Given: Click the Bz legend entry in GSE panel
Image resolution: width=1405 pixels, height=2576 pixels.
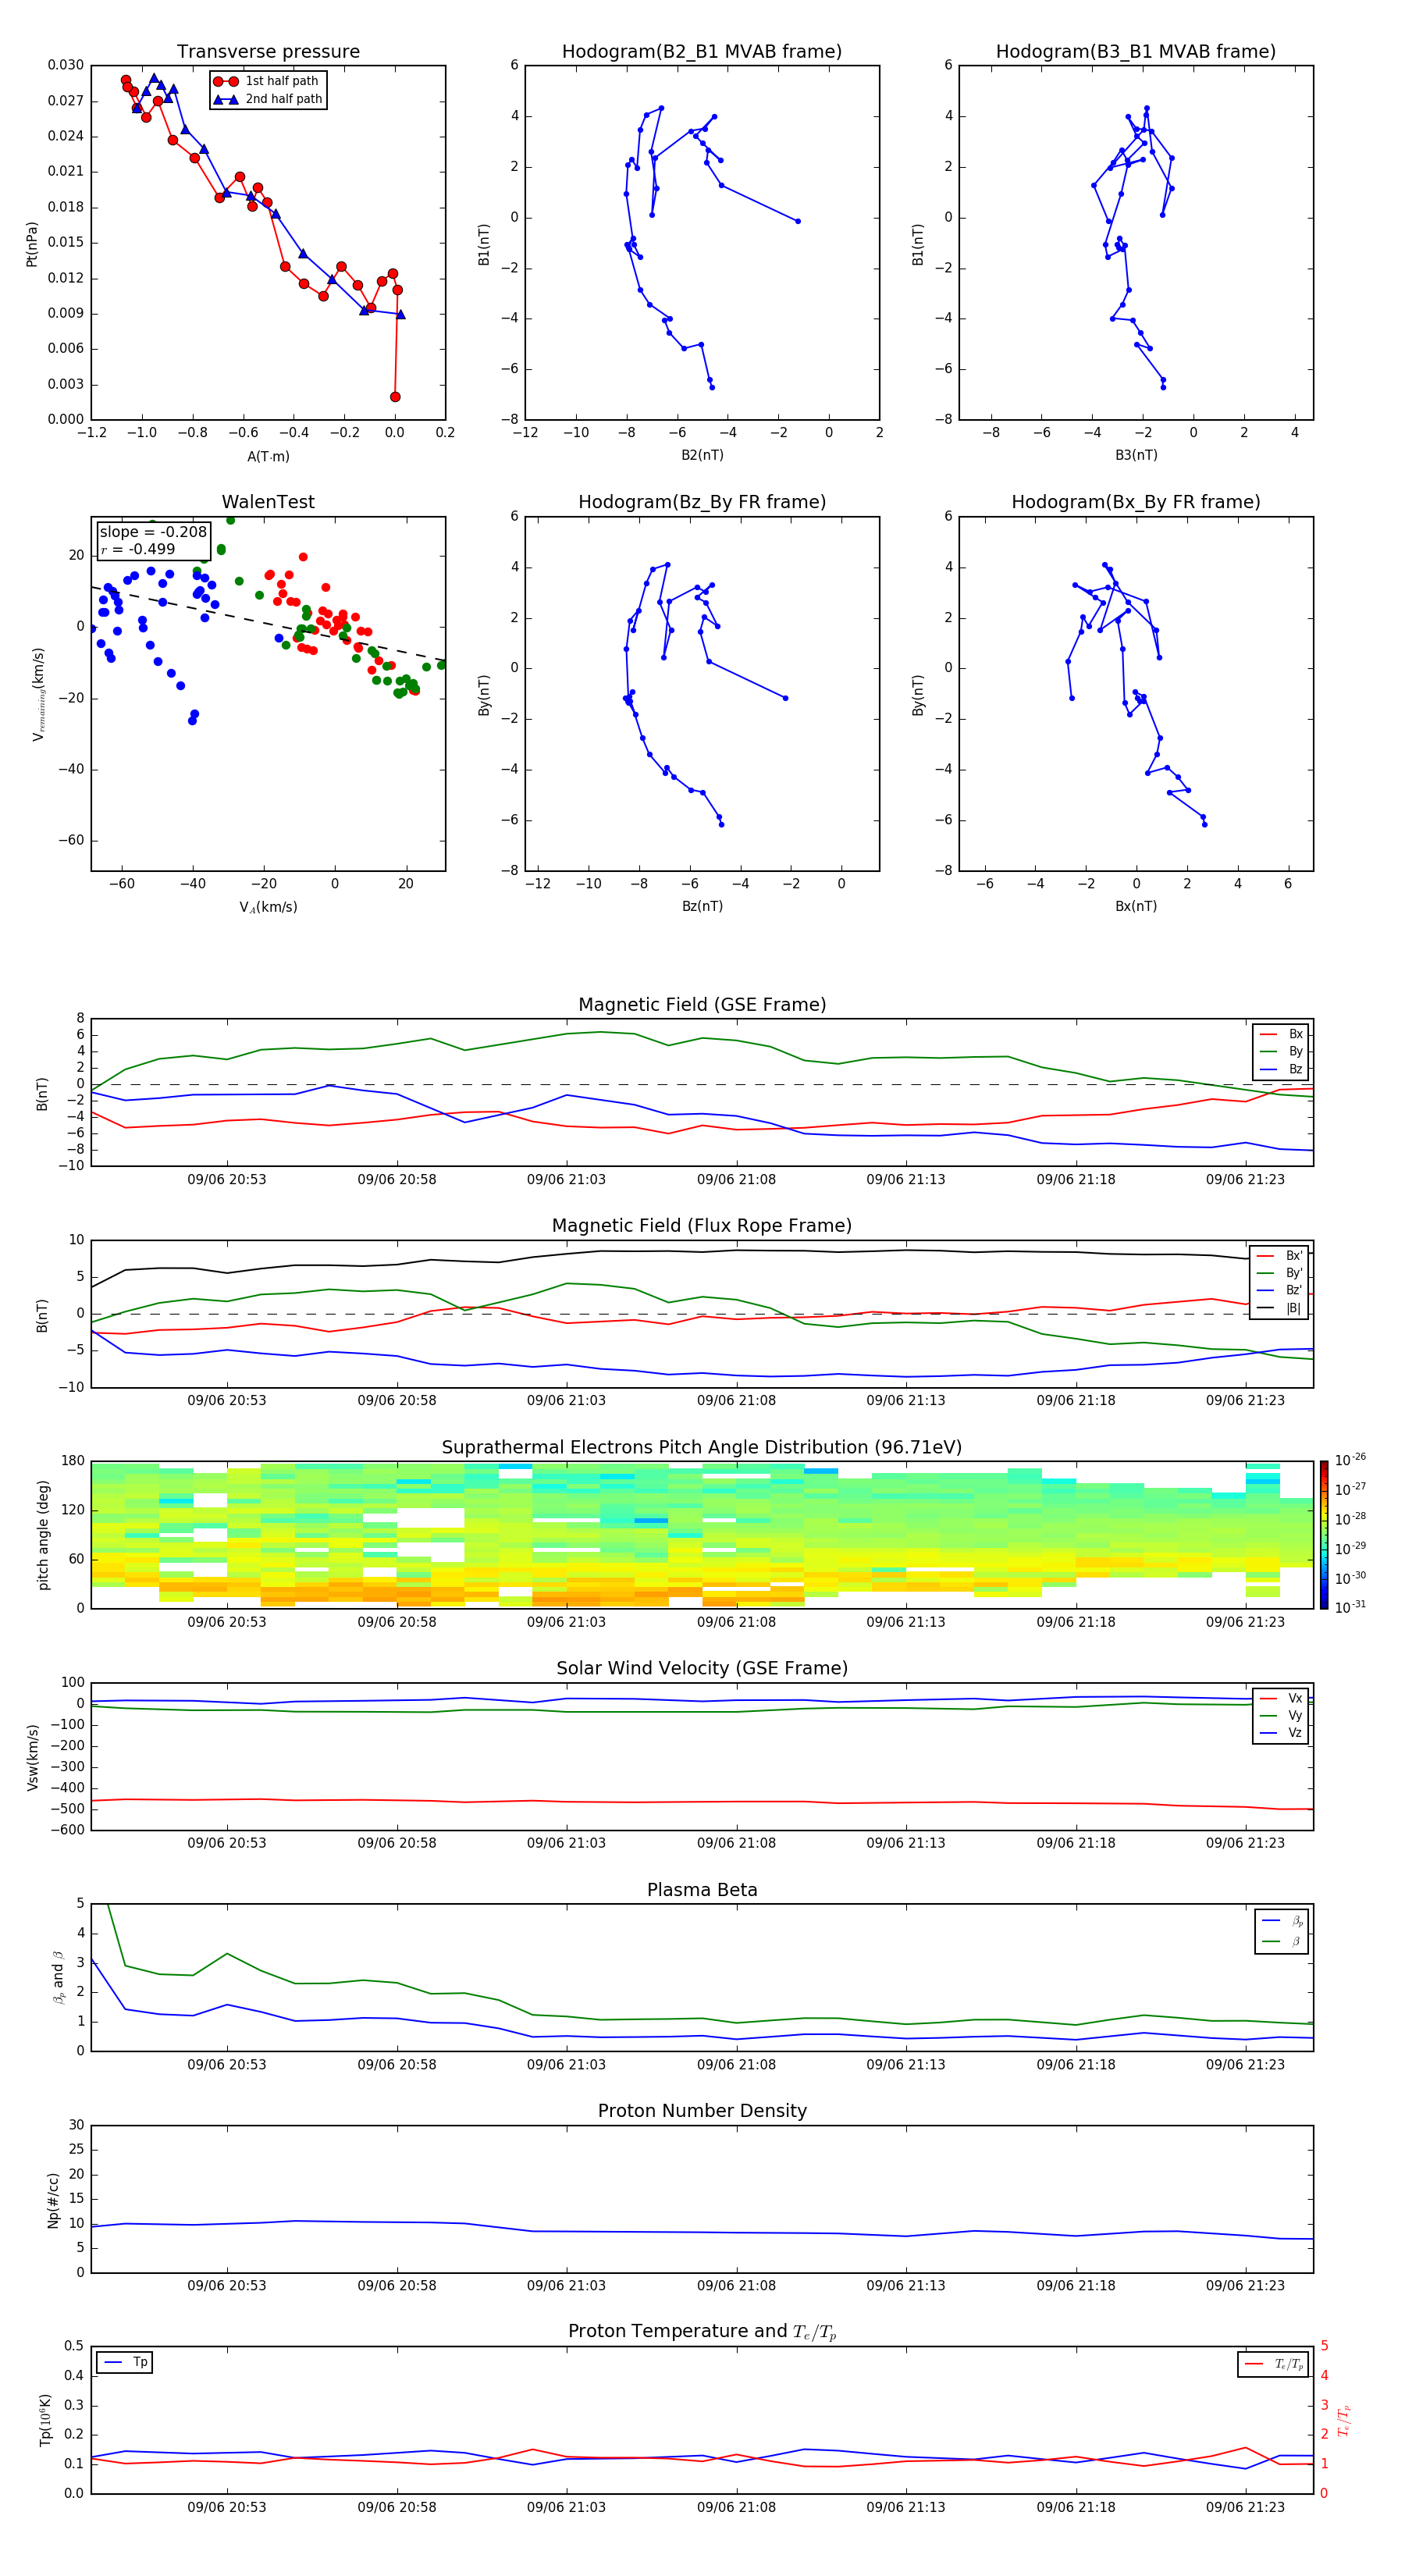Looking at the screenshot, I should click(x=1281, y=1069).
